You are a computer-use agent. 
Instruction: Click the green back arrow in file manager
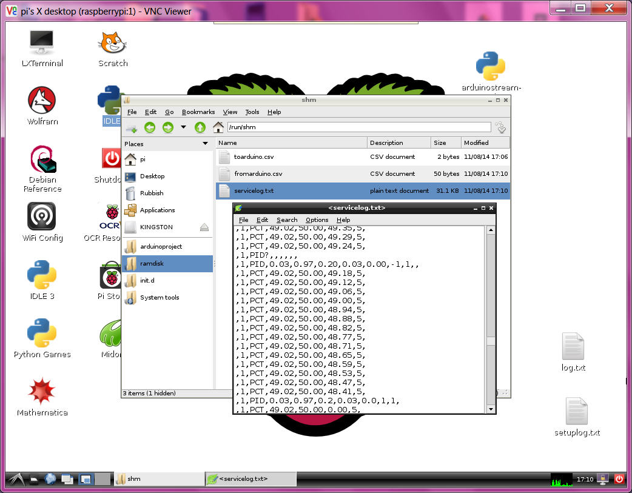point(150,127)
